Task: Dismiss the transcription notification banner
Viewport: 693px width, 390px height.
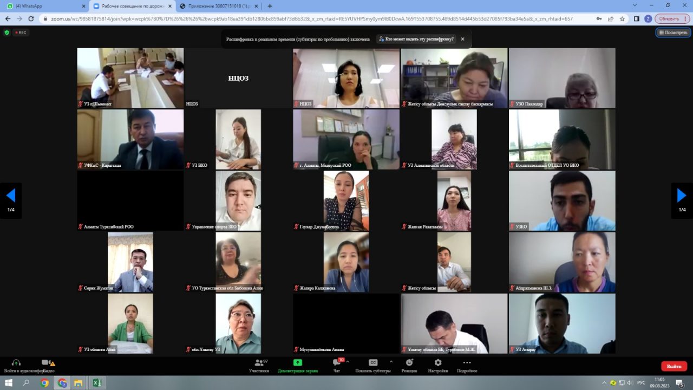Action: [462, 39]
